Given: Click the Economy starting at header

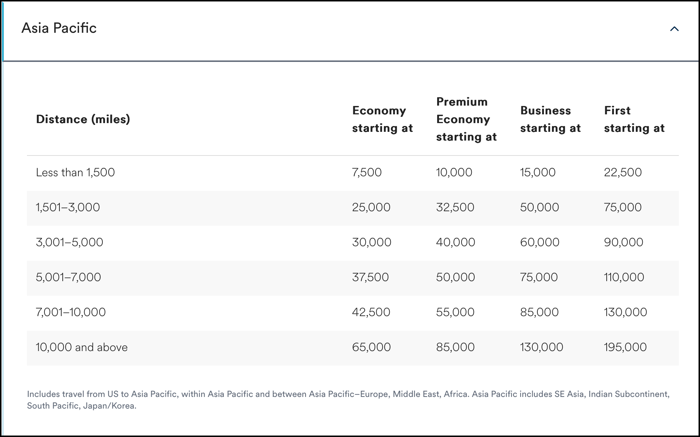Looking at the screenshot, I should click(x=382, y=119).
